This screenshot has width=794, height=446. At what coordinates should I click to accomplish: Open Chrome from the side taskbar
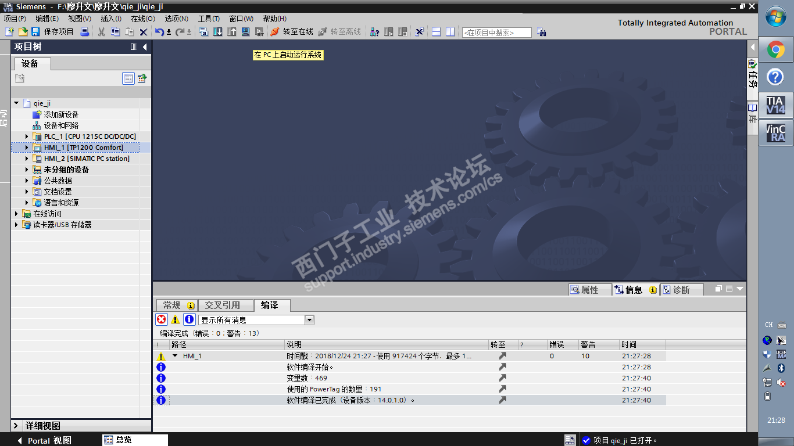(x=776, y=51)
